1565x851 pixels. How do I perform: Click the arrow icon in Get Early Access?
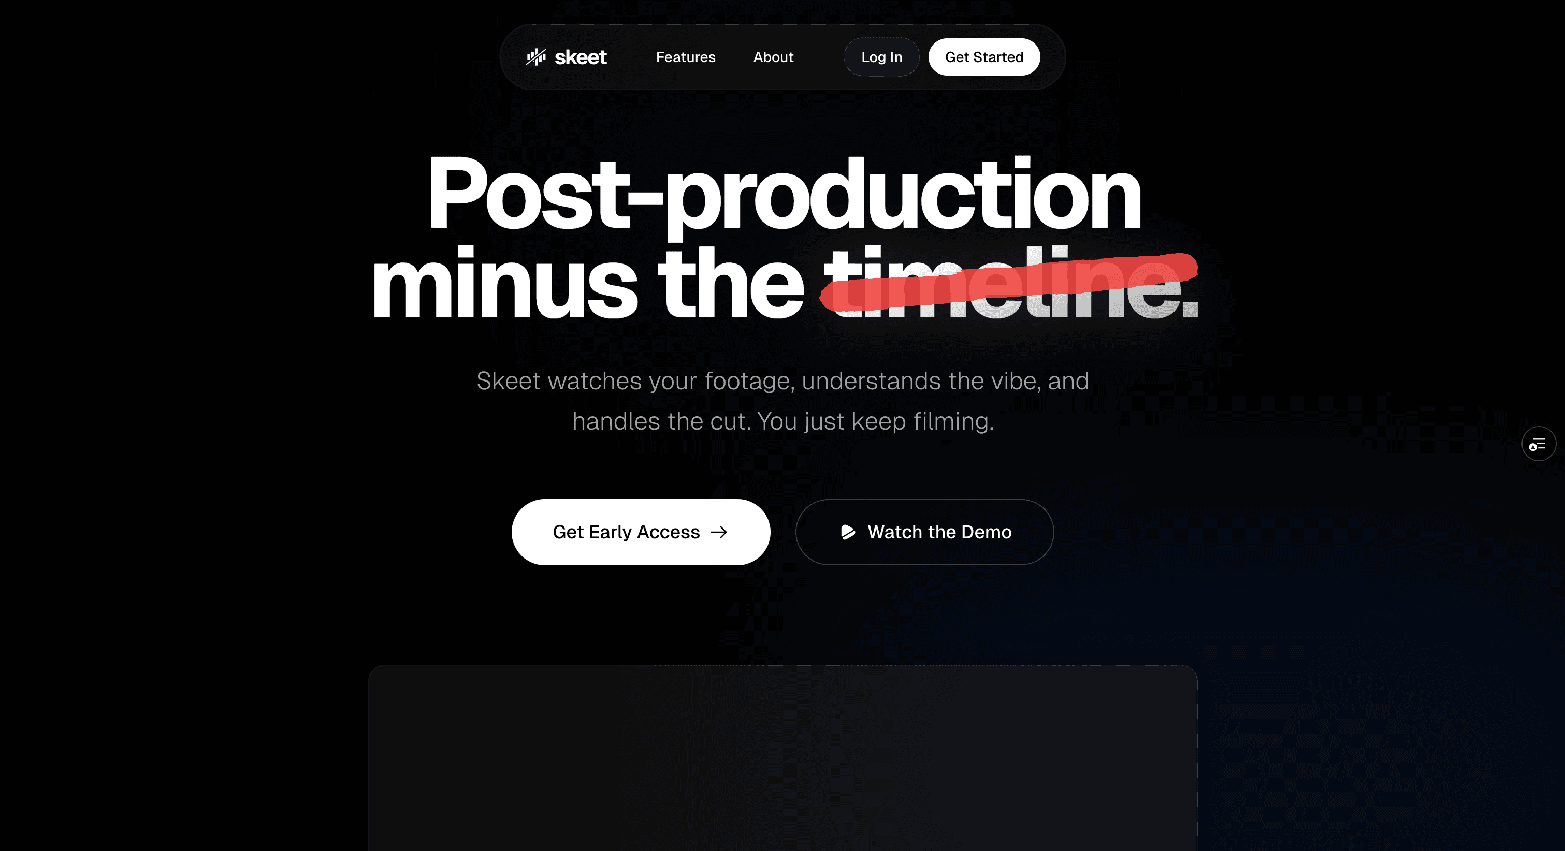point(719,532)
